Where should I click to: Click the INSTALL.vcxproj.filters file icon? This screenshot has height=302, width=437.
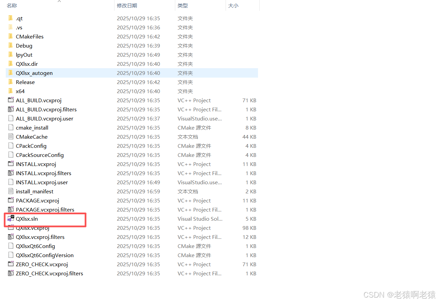10,173
